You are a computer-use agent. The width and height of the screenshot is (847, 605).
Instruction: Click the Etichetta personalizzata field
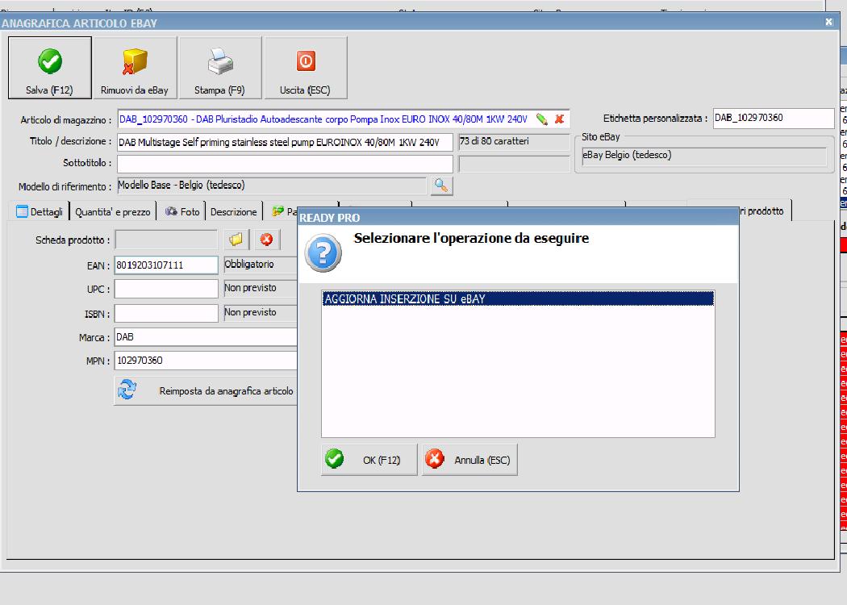point(774,119)
